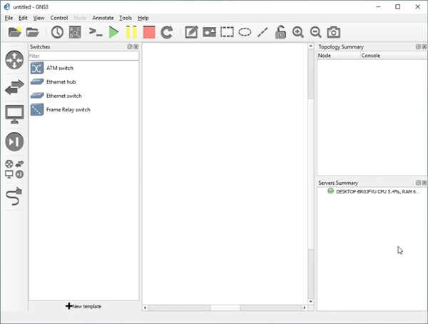
Task: Toggle the lock items padlock icon
Action: (x=280, y=32)
